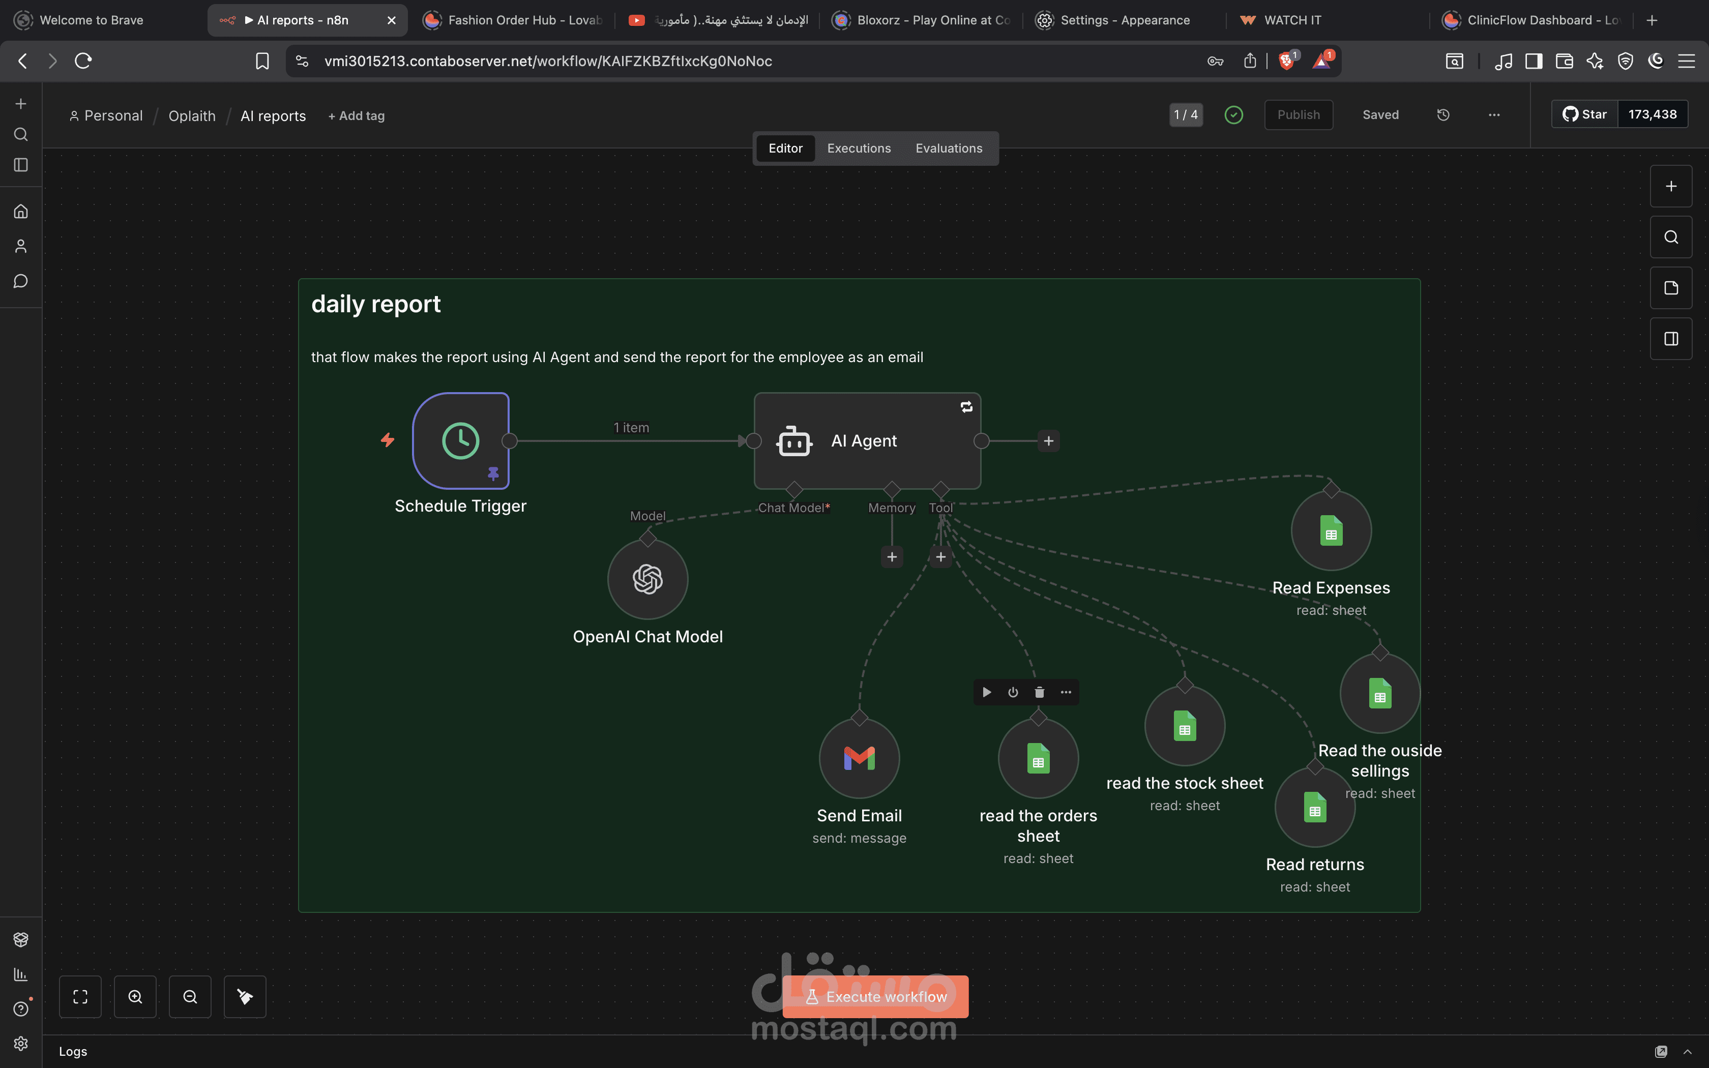The width and height of the screenshot is (1709, 1068).
Task: Zoom out of the canvas
Action: [x=190, y=997]
